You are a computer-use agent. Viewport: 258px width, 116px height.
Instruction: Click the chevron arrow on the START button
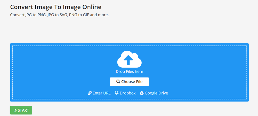[15, 110]
